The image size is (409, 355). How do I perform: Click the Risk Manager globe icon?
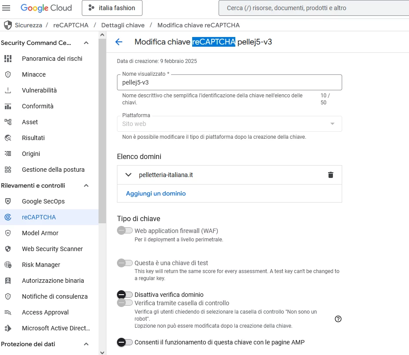[x=8, y=265]
